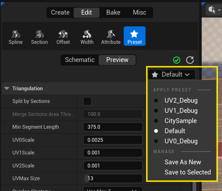The height and width of the screenshot is (191, 222).
Task: Open viewport selection mode dropdown arrow
Action: pyautogui.click(x=219, y=10)
